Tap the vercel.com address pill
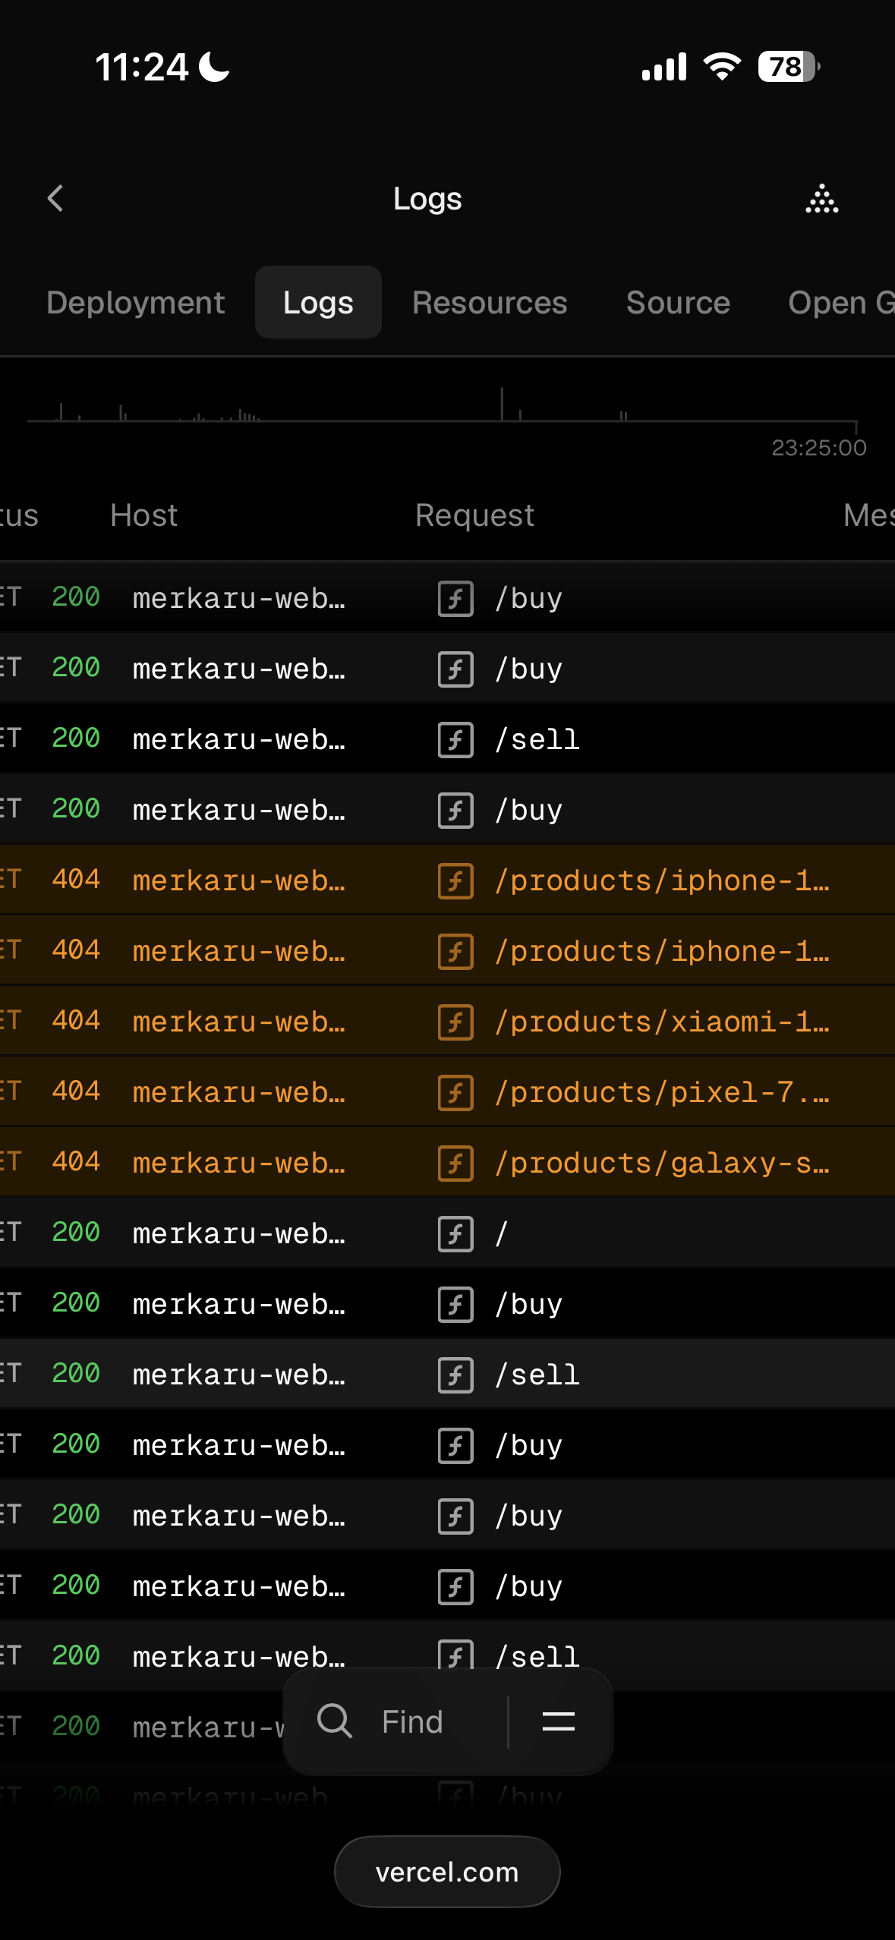This screenshot has height=1940, width=895. (x=447, y=1872)
